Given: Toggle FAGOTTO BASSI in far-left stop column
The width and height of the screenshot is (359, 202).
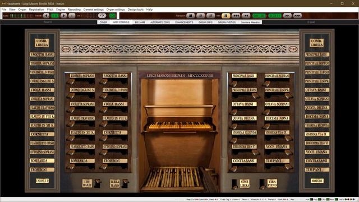Looking at the screenshot, I should pos(42,54).
